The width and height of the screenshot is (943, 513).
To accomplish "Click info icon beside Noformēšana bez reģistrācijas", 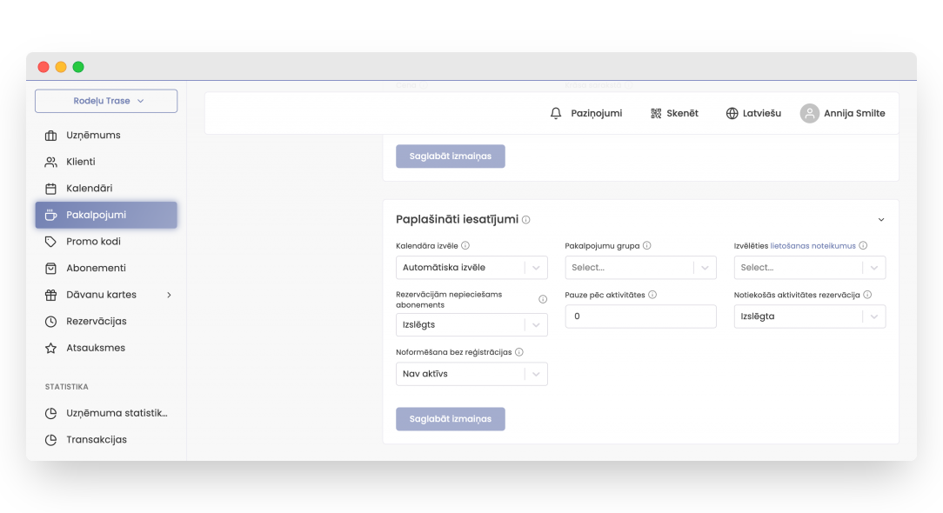I will point(519,352).
